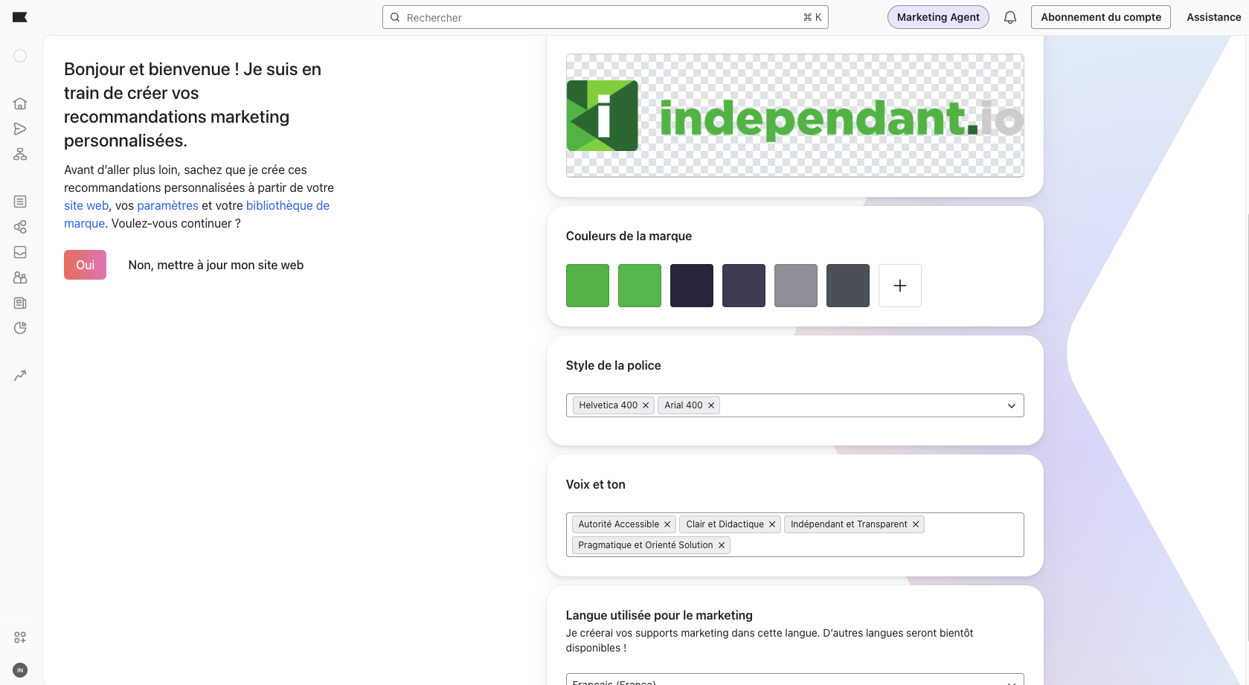This screenshot has width=1249, height=685.
Task: Click the Oui button
Action: pyautogui.click(x=85, y=265)
